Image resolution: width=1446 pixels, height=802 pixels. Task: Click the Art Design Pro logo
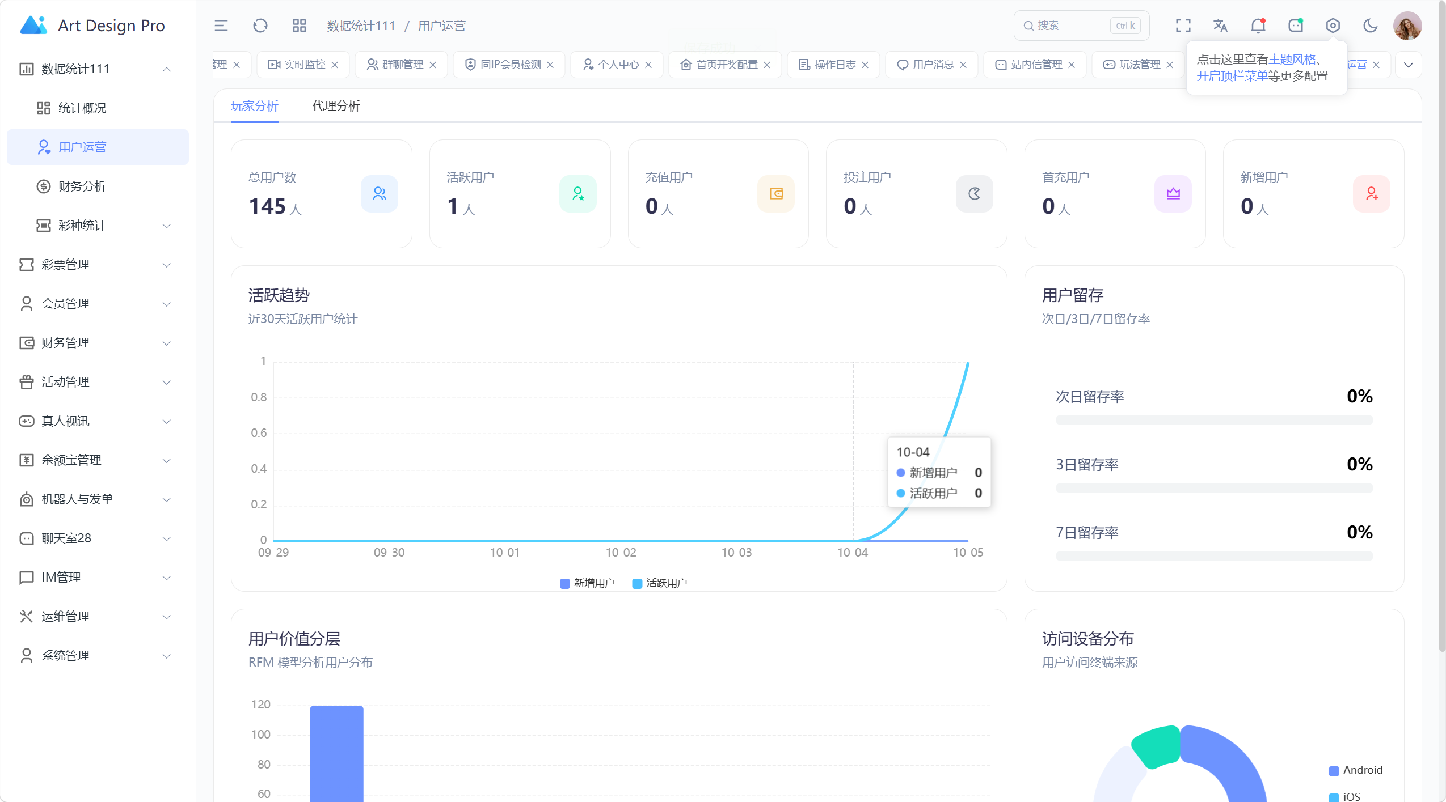pyautogui.click(x=92, y=26)
